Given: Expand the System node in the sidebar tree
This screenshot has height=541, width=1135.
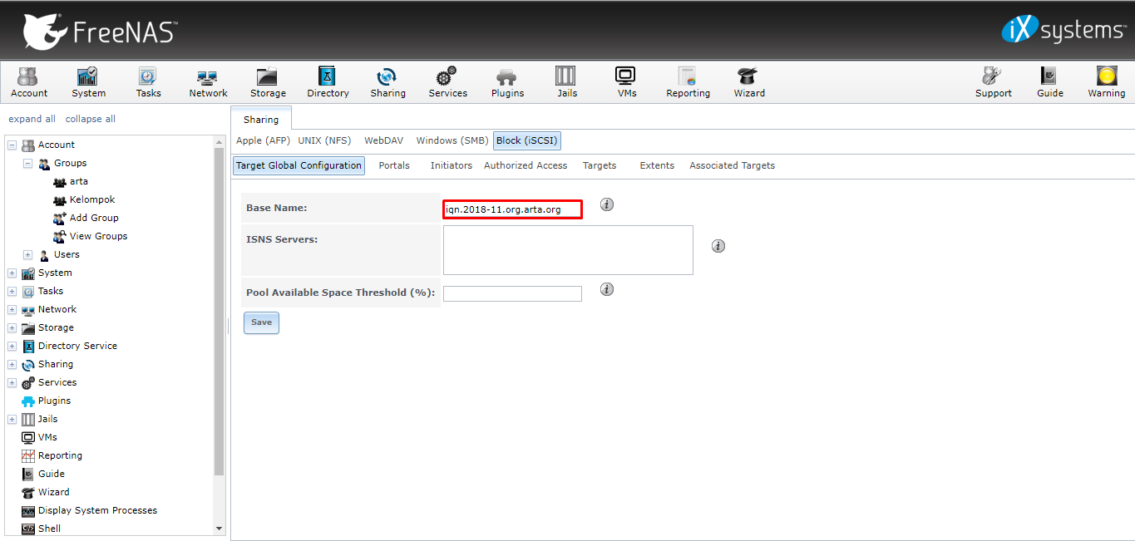Looking at the screenshot, I should pyautogui.click(x=11, y=273).
